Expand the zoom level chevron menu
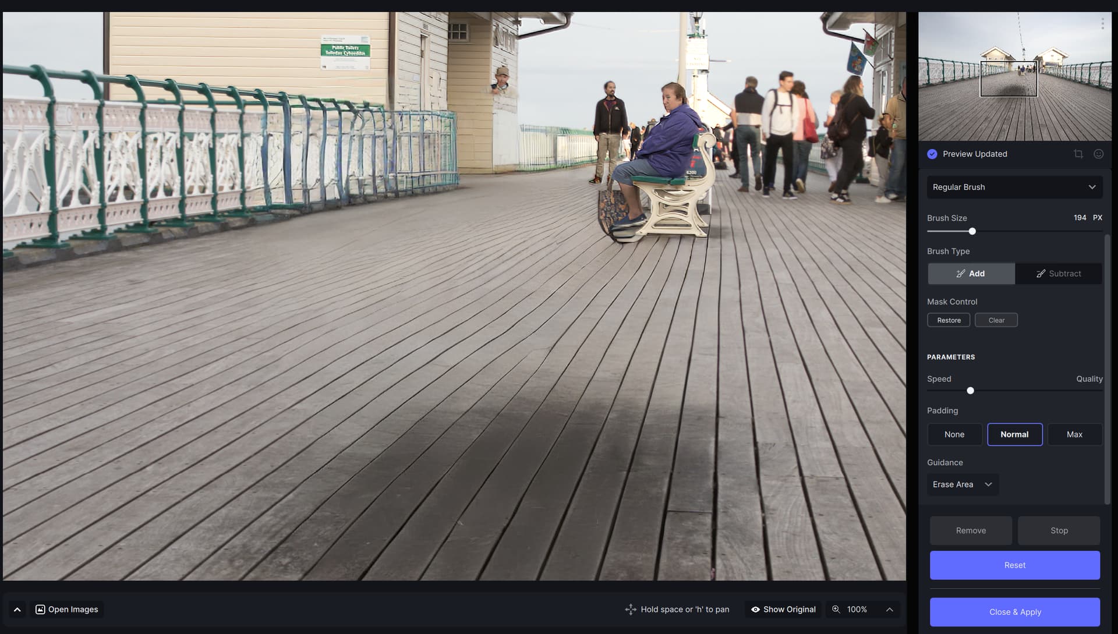This screenshot has height=634, width=1118. (889, 609)
